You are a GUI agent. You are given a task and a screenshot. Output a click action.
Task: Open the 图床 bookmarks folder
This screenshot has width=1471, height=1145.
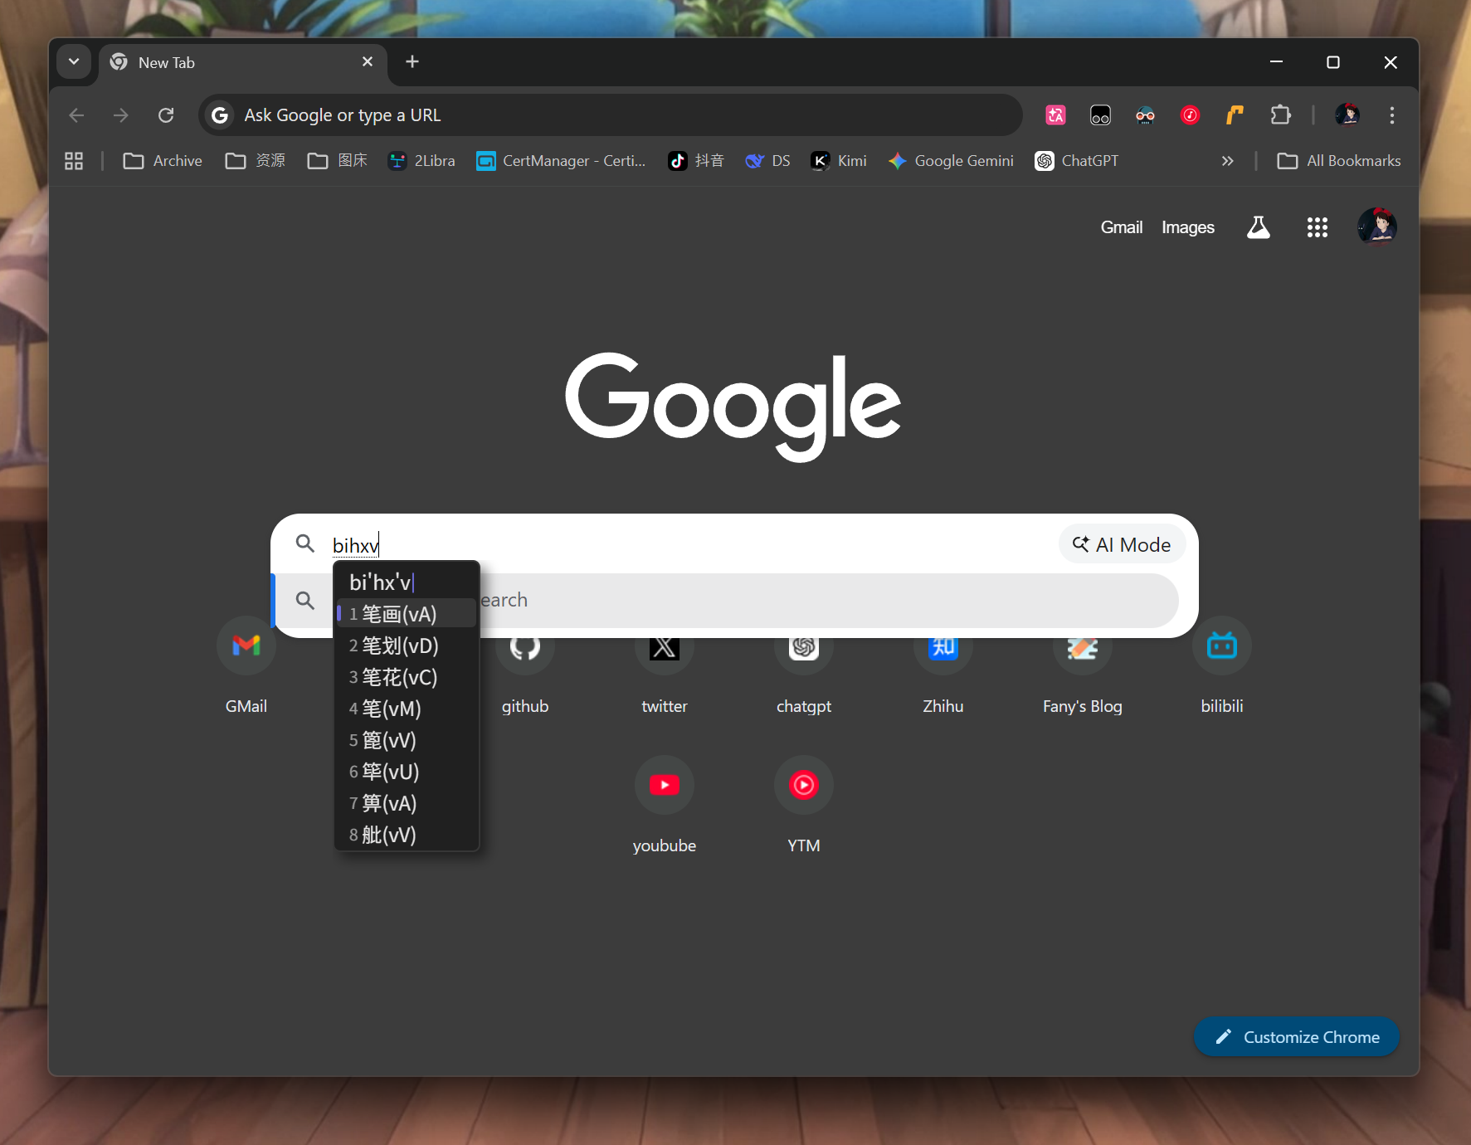tap(338, 161)
